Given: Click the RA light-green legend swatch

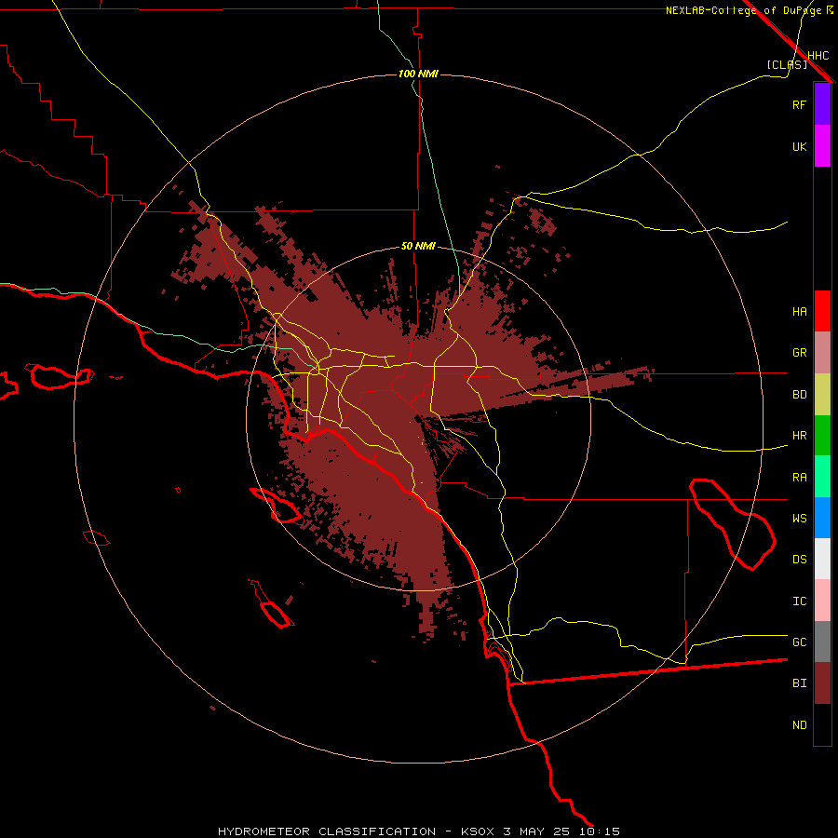Looking at the screenshot, I should click(822, 477).
